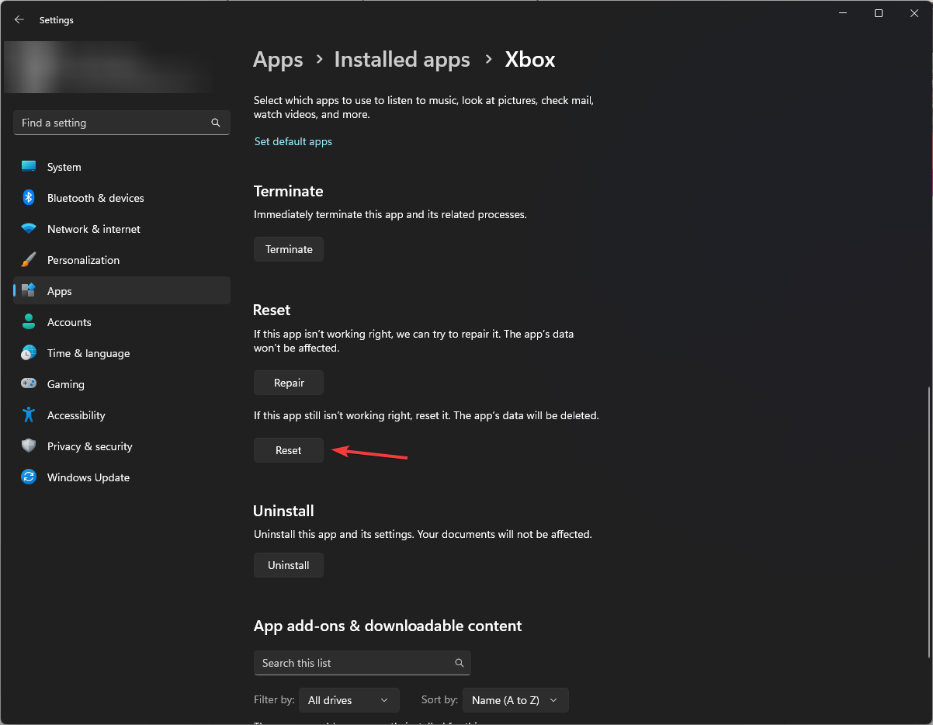
Task: Click the Accessibility figure icon
Action: tap(29, 415)
